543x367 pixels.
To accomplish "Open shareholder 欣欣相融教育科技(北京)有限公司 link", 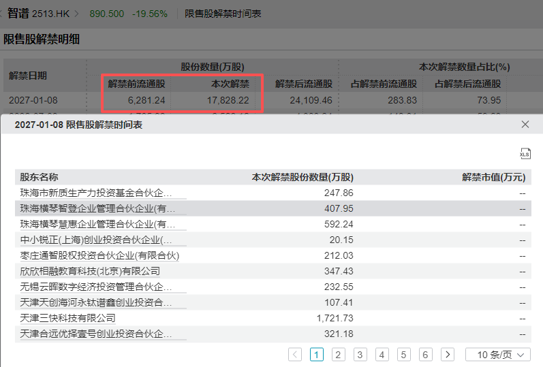I will coord(90,271).
